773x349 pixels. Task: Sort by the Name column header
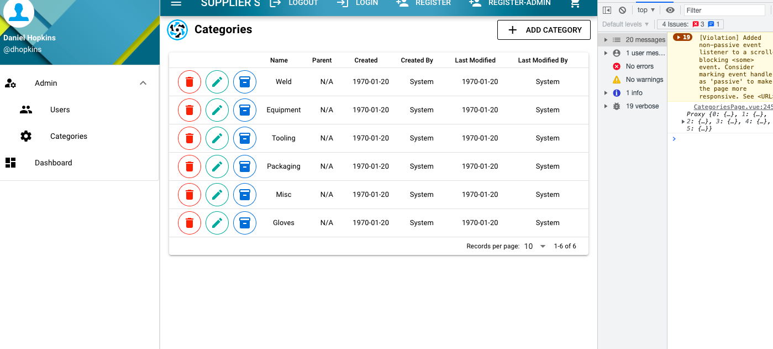(x=279, y=60)
